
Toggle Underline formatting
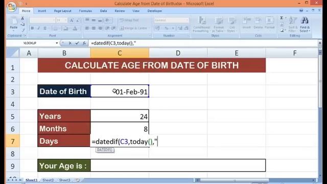click(45, 28)
